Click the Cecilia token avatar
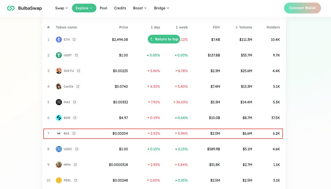Viewport: 331px width, 189px height. [x=59, y=87]
